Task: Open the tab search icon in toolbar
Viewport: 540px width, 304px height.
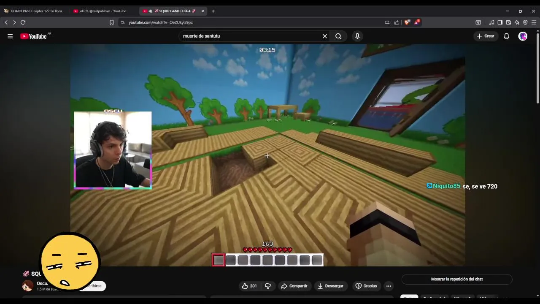Action: [478, 22]
